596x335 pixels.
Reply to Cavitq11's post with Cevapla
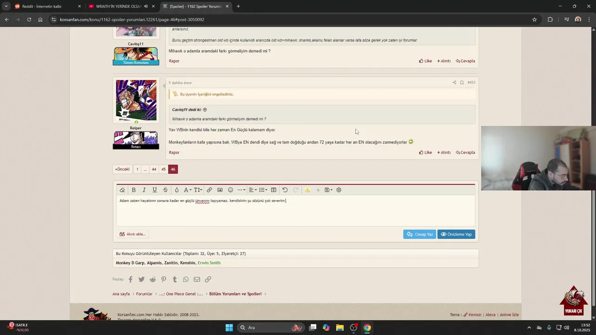466,61
